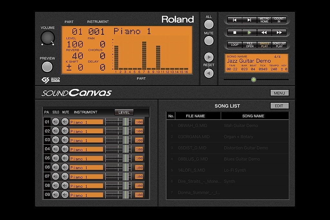Click the song list EDIT button
The height and width of the screenshot is (220, 330).
click(x=279, y=106)
